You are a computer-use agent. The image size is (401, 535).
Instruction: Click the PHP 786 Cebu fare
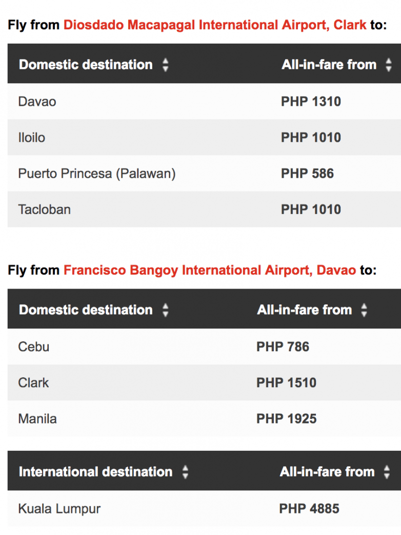coord(283,347)
